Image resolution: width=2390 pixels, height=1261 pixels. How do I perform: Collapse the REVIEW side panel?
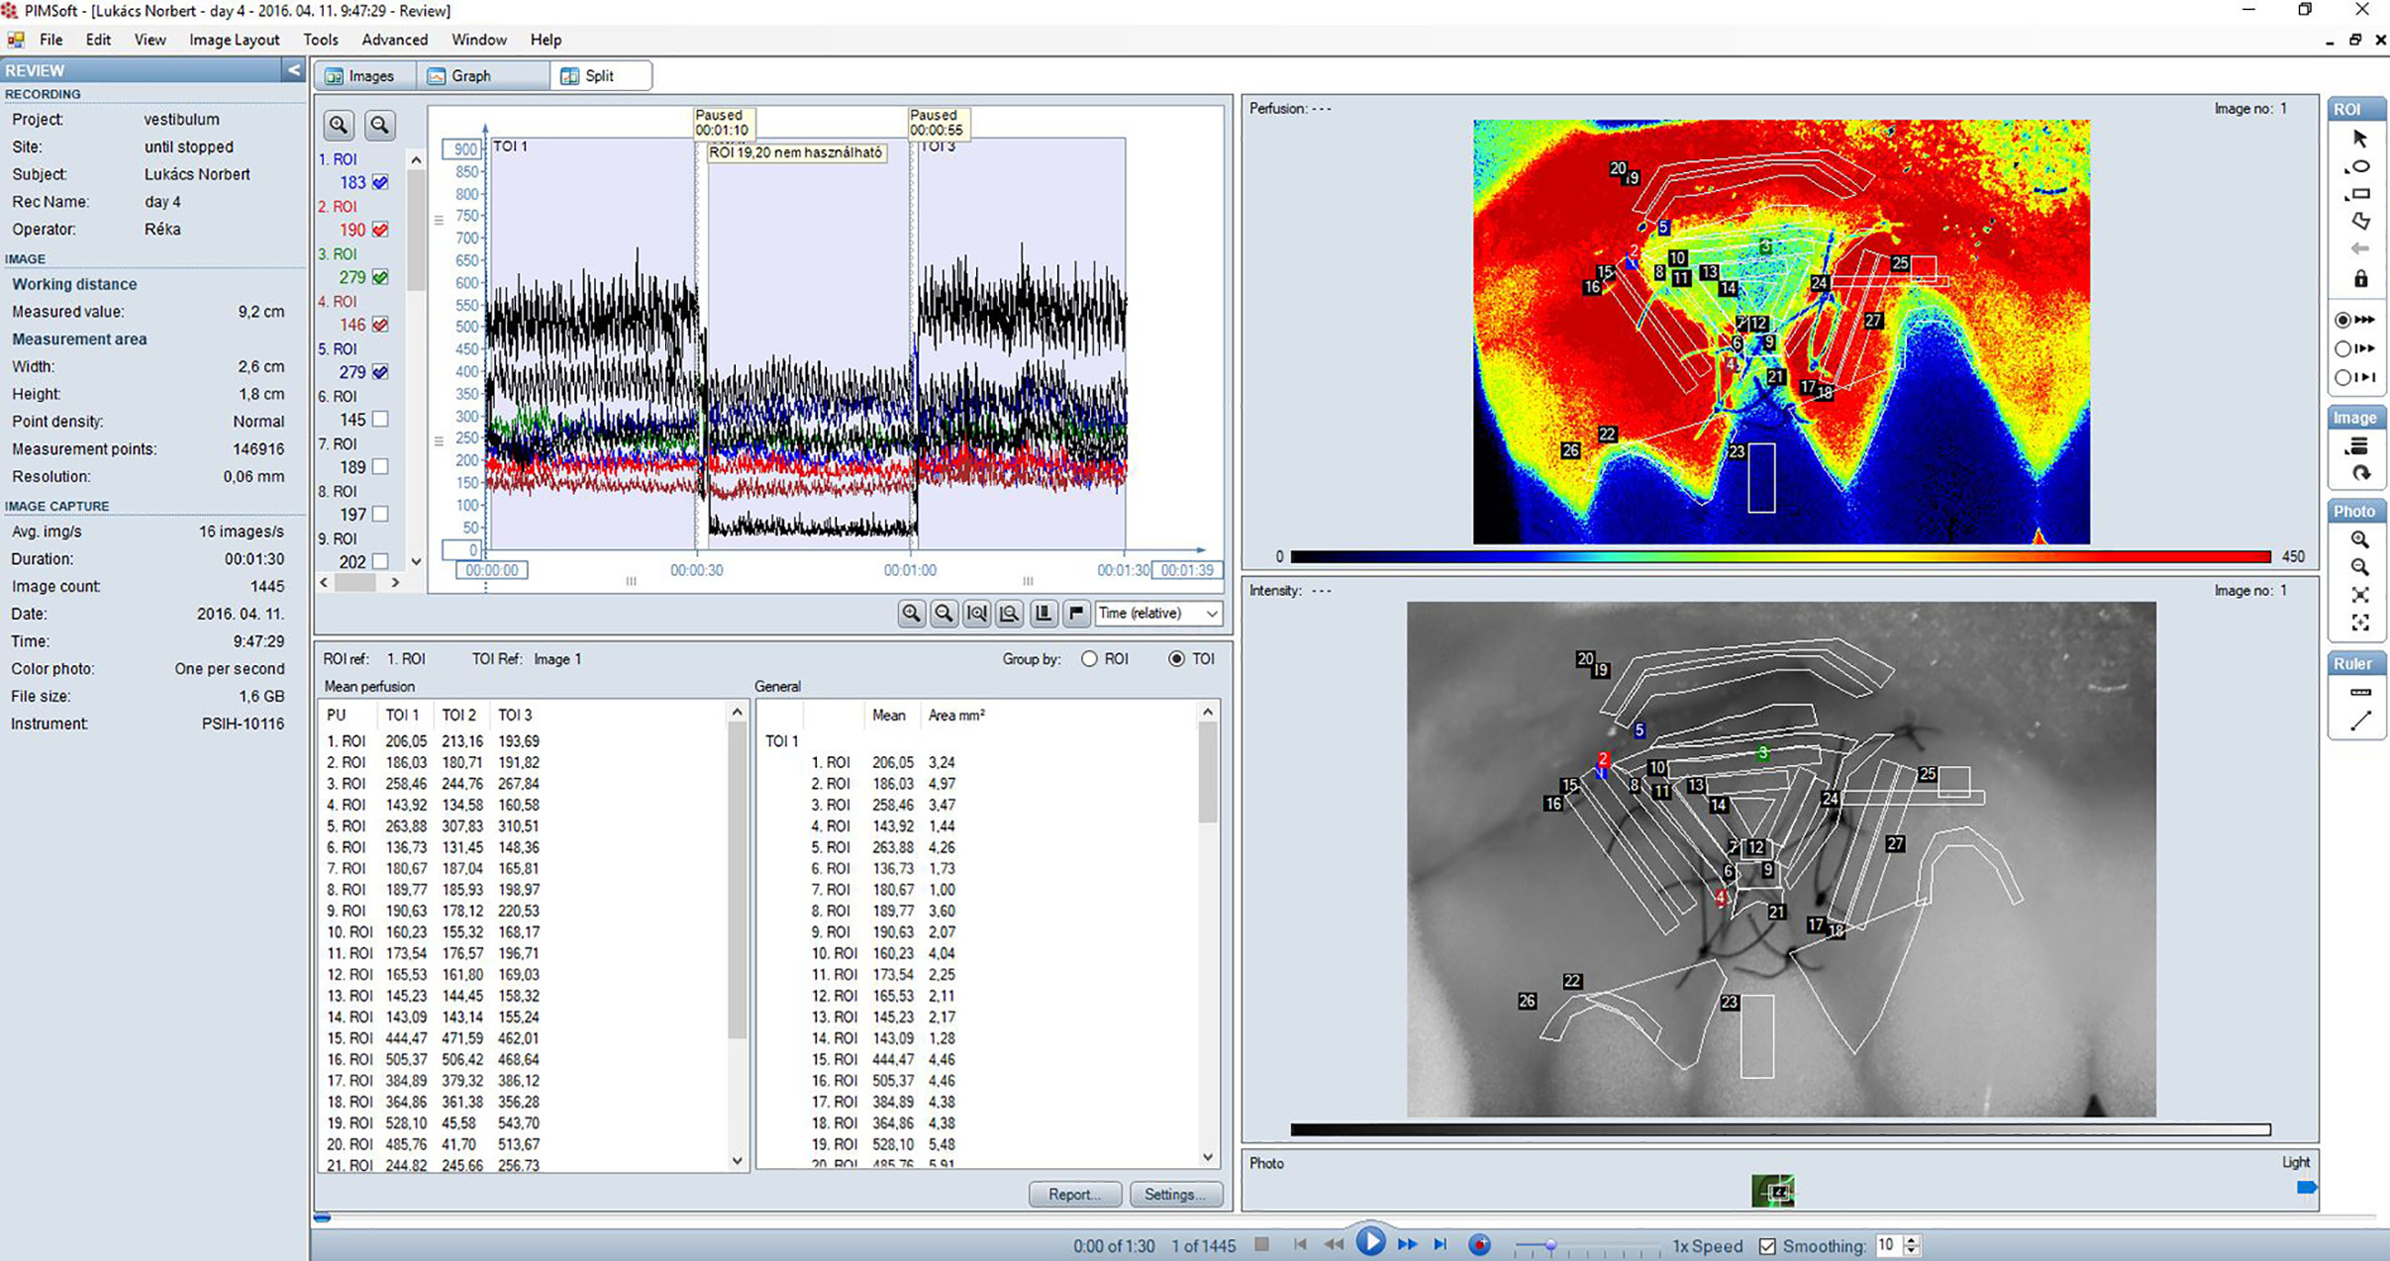click(x=293, y=71)
